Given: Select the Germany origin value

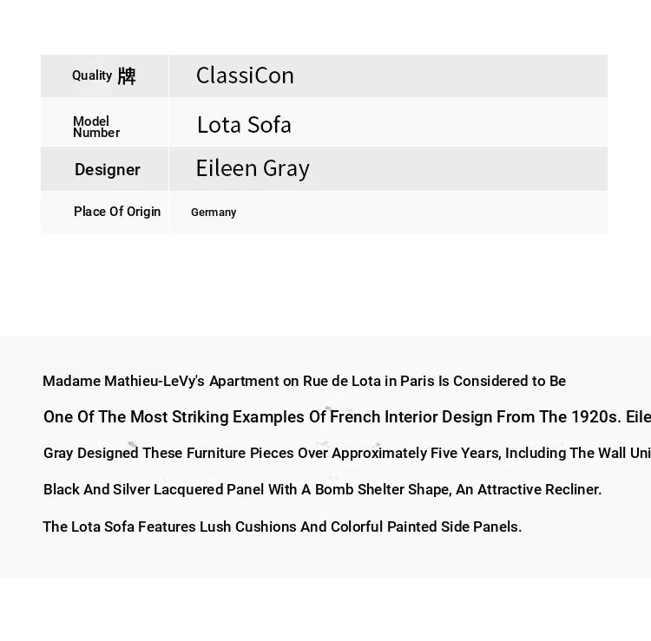Looking at the screenshot, I should pyautogui.click(x=214, y=213).
